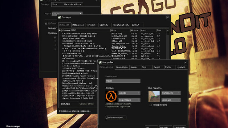228x128 pixels.
Task: Click the Steam icon in Серверы title bar
Action: click(60, 17)
